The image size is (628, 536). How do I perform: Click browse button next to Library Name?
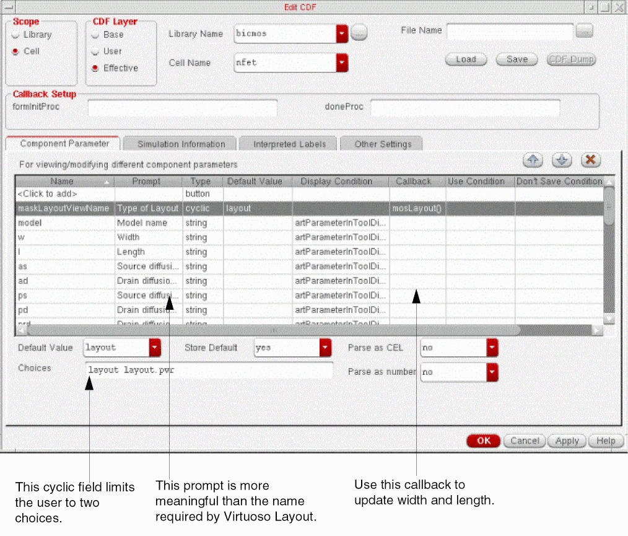(x=359, y=33)
